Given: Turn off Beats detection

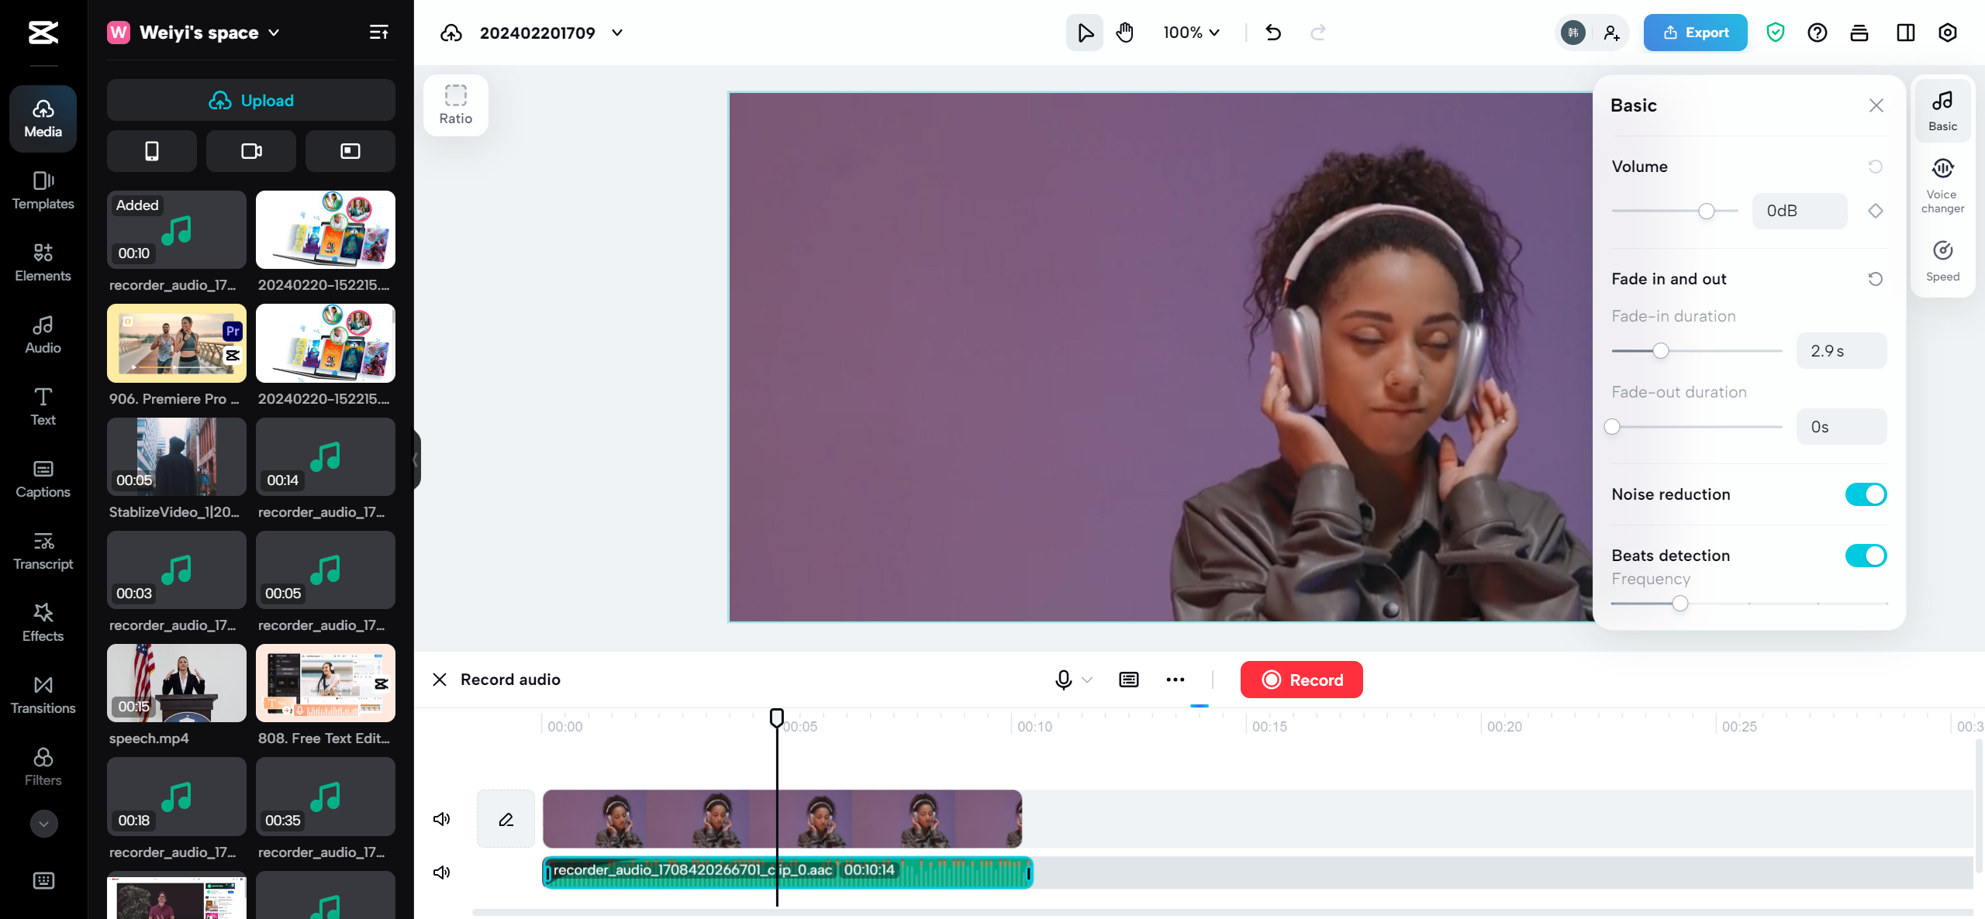Looking at the screenshot, I should (x=1866, y=555).
